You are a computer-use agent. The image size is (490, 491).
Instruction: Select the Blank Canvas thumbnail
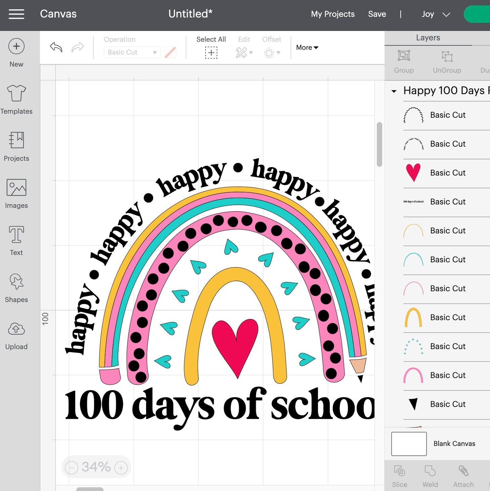coord(408,444)
